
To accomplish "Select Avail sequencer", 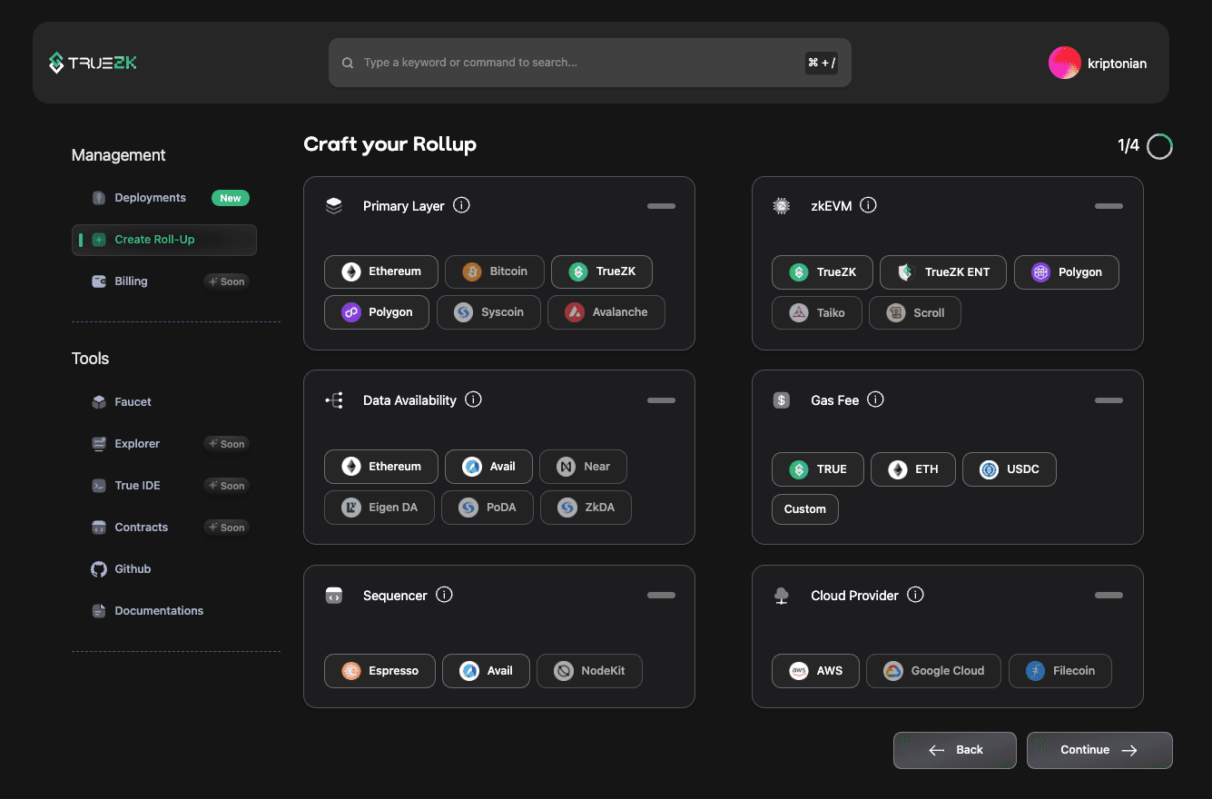I will (x=486, y=671).
